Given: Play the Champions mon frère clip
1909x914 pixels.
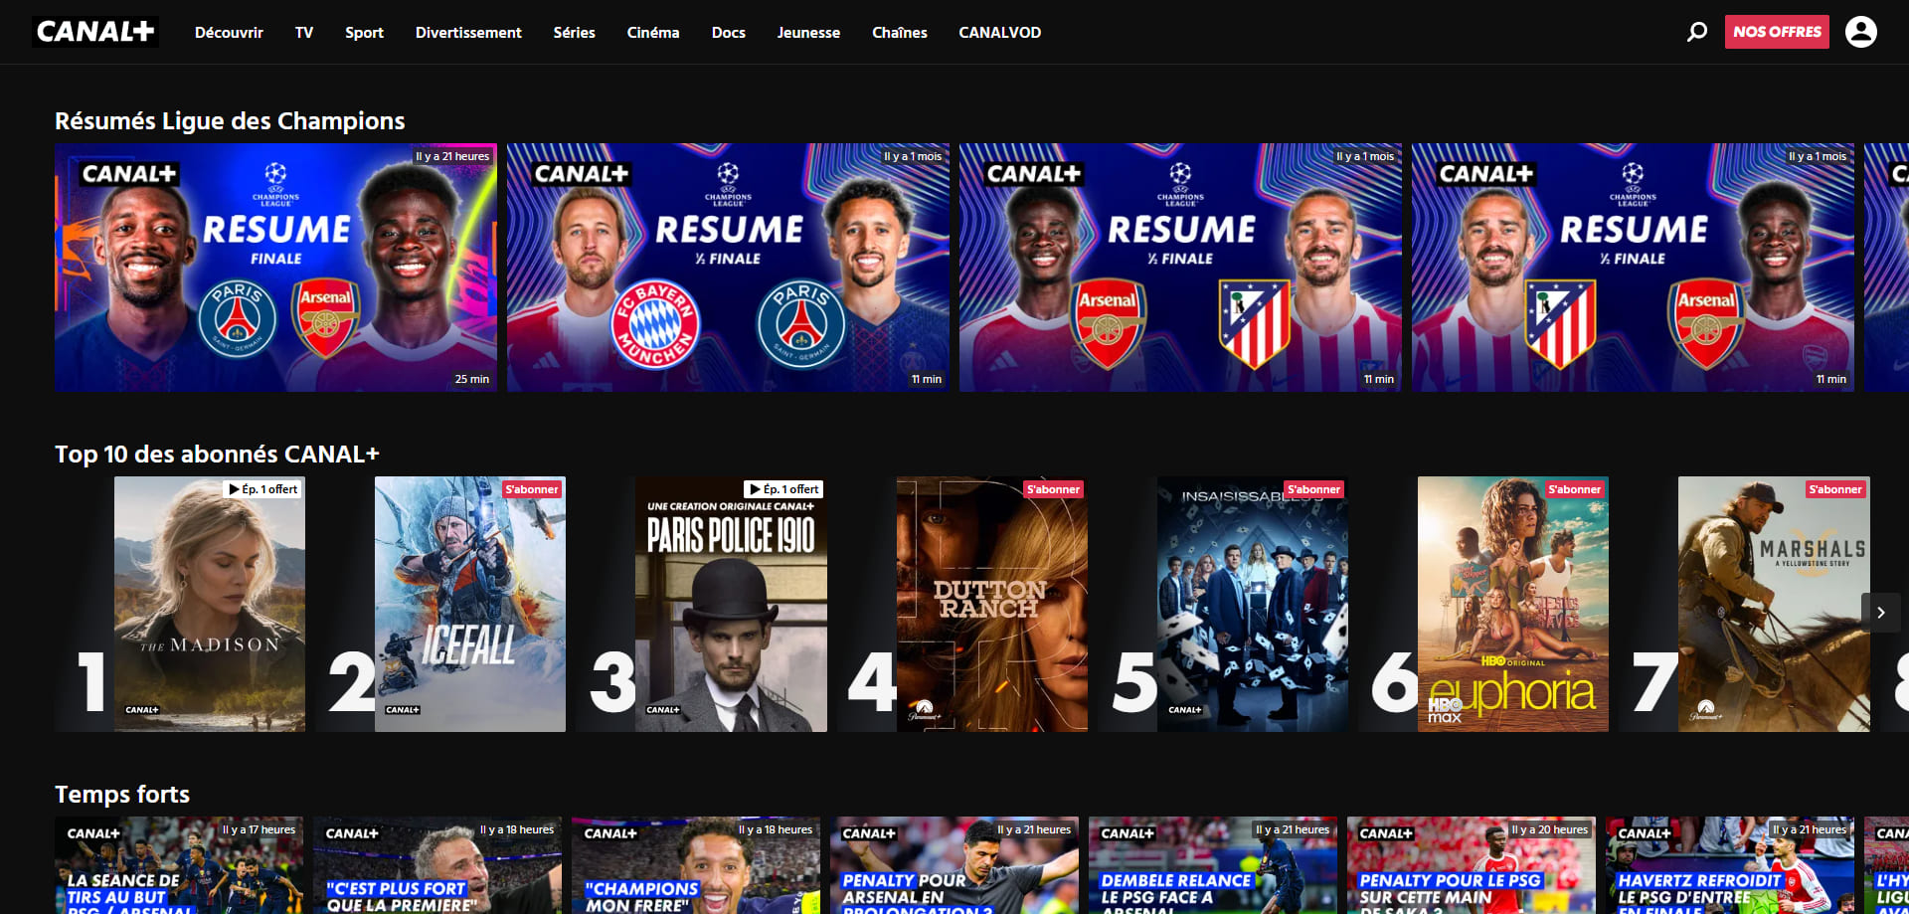Looking at the screenshot, I should coord(696,865).
